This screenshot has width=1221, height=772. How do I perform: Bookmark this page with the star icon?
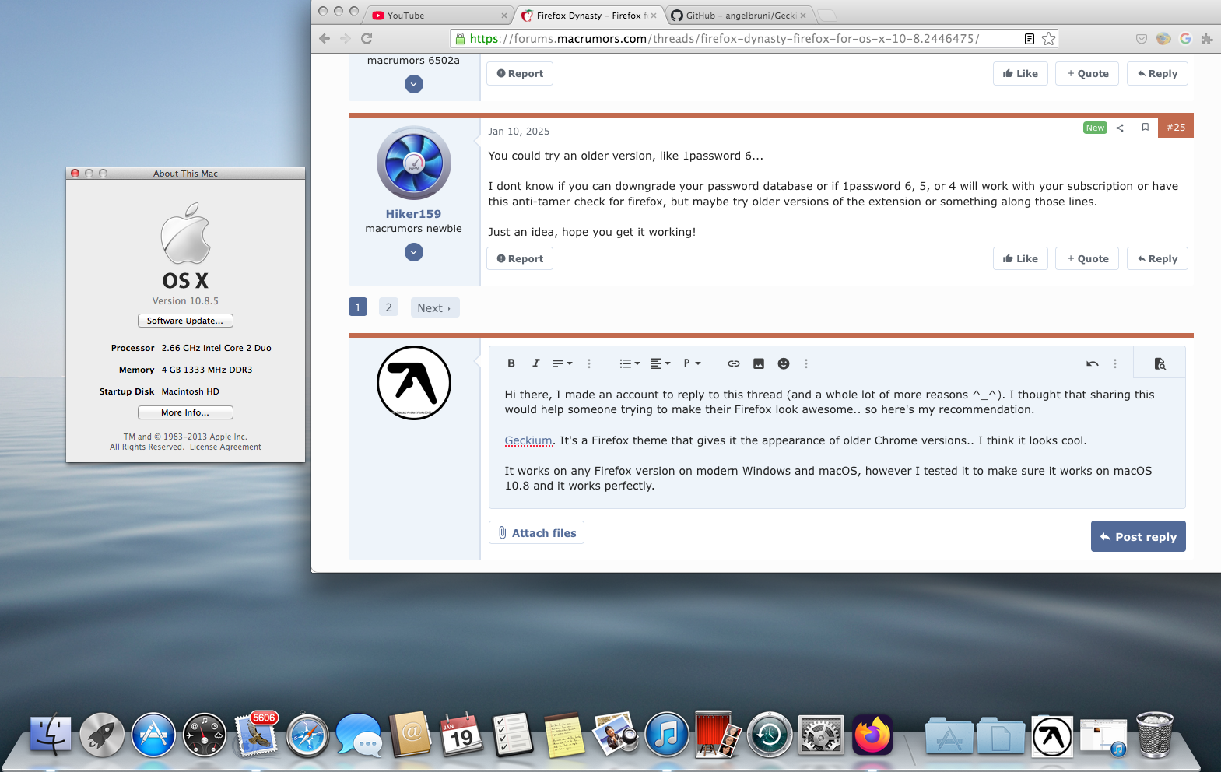1049,38
